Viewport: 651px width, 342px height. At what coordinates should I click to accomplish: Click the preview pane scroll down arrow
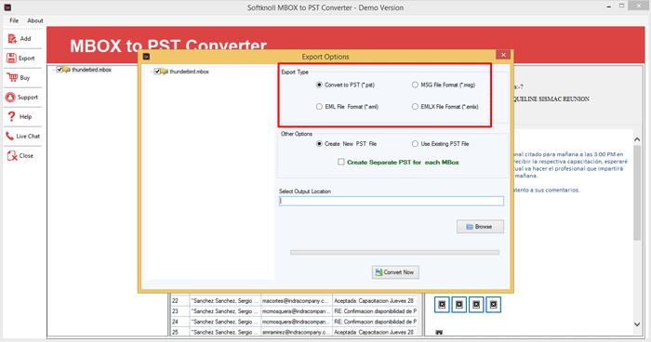637,324
